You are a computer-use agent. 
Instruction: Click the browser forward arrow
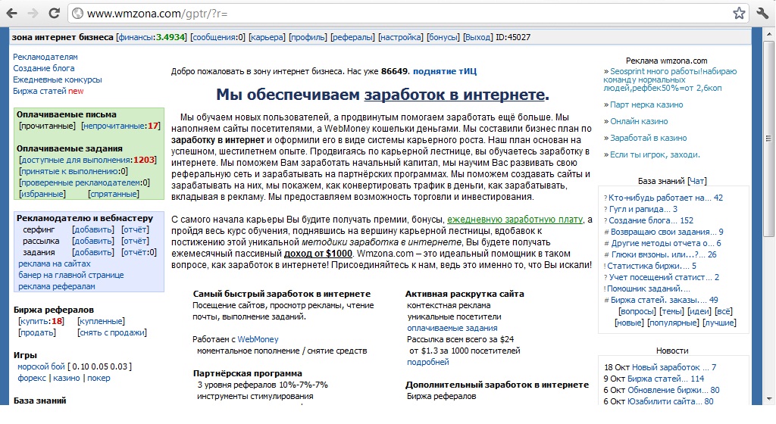(33, 14)
